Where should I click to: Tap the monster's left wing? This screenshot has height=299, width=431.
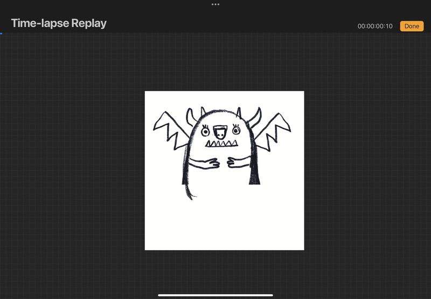tap(169, 129)
